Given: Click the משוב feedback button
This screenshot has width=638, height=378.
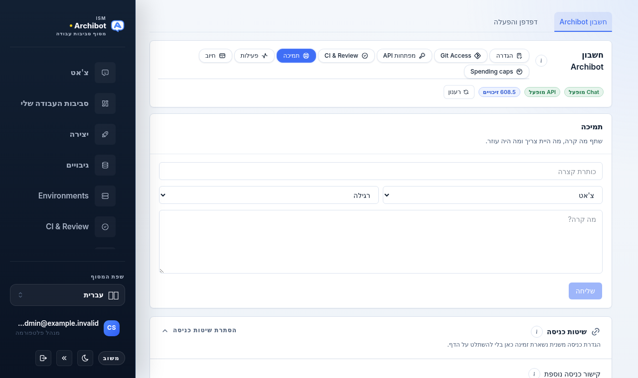Looking at the screenshot, I should click(x=112, y=358).
